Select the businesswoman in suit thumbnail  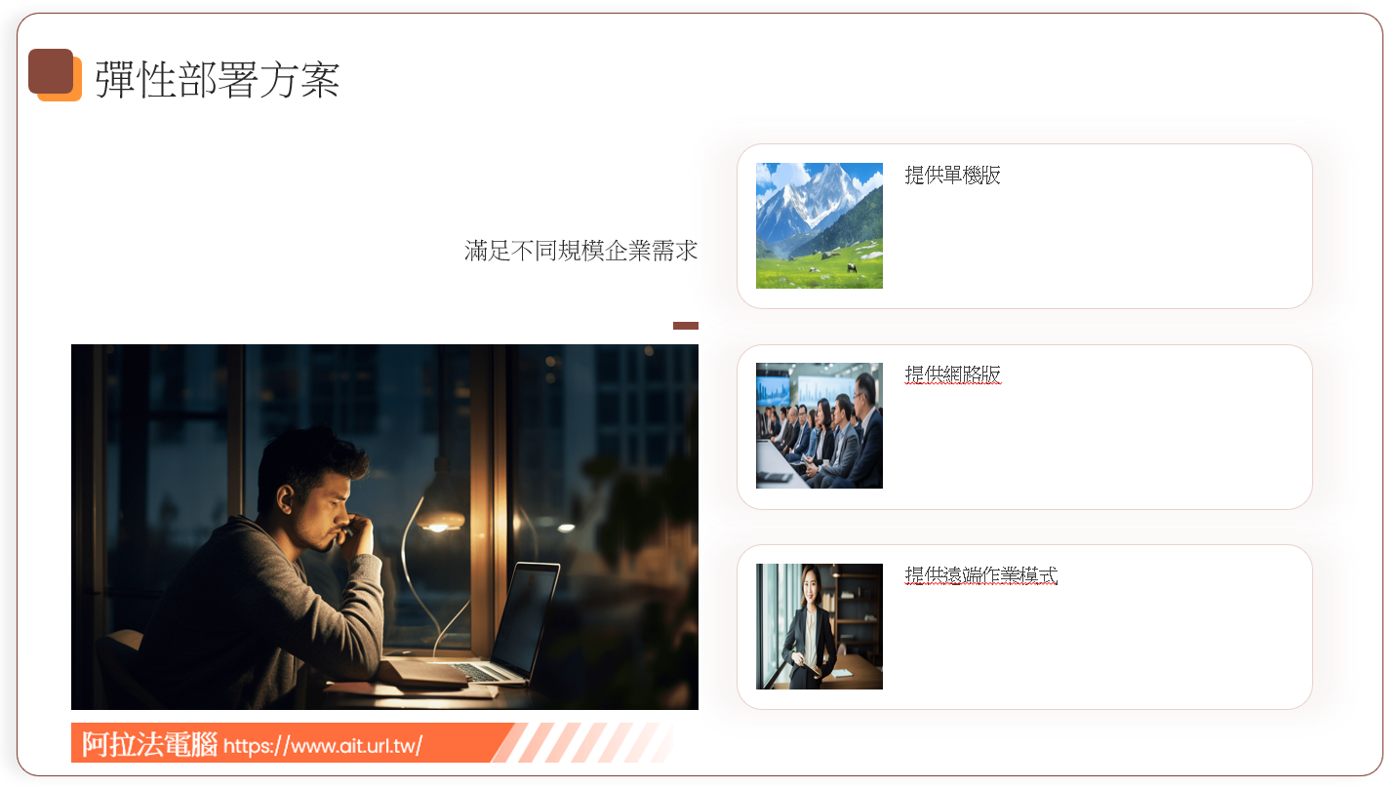coord(819,626)
